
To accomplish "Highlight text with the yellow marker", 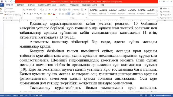I will 49,14.
